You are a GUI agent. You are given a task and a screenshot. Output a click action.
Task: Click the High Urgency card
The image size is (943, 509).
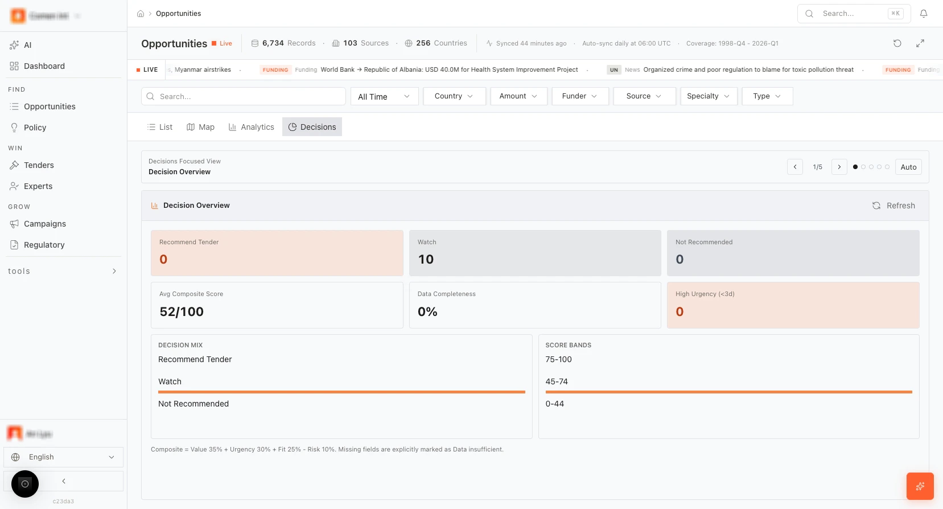793,305
